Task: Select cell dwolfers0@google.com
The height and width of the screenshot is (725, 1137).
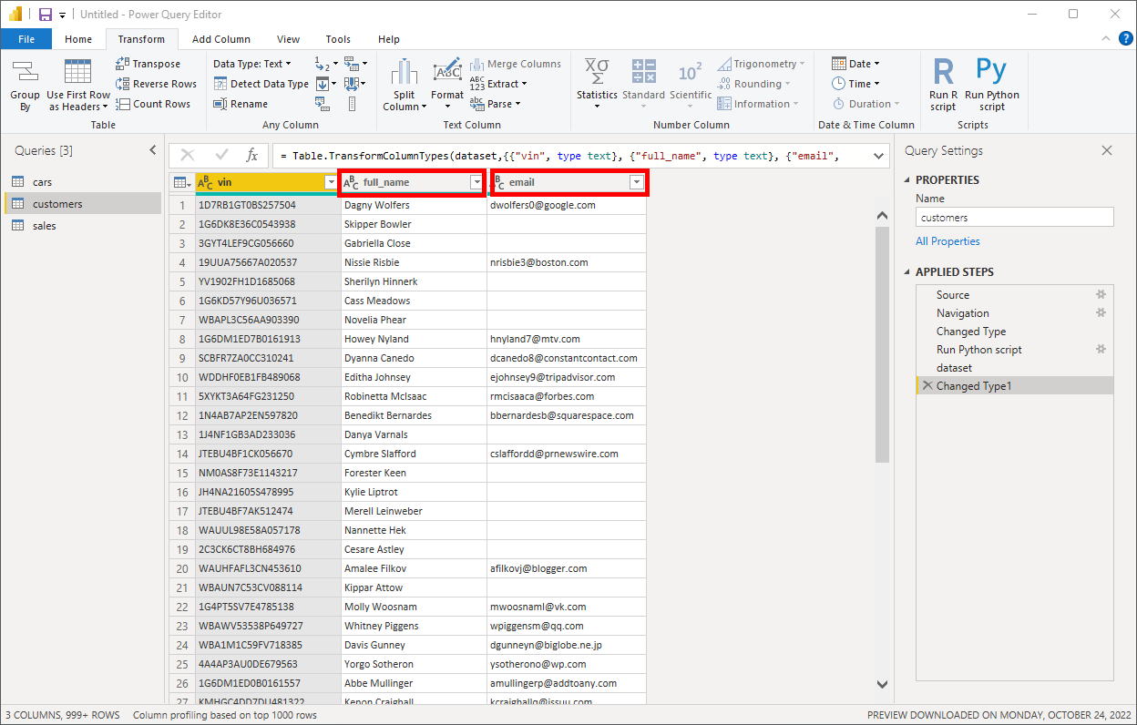Action: pos(567,205)
